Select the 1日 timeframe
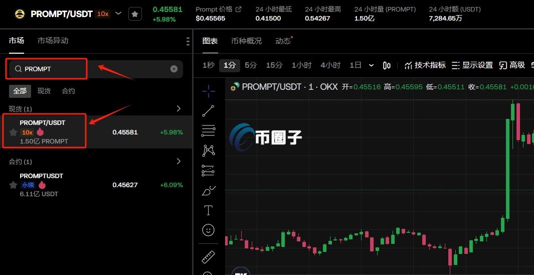Viewport: 534px width, 275px height. tap(355, 65)
